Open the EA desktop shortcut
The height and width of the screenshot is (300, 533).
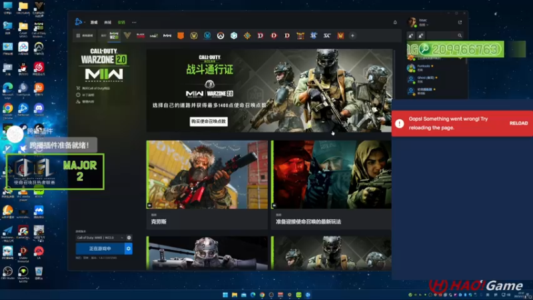[39, 253]
